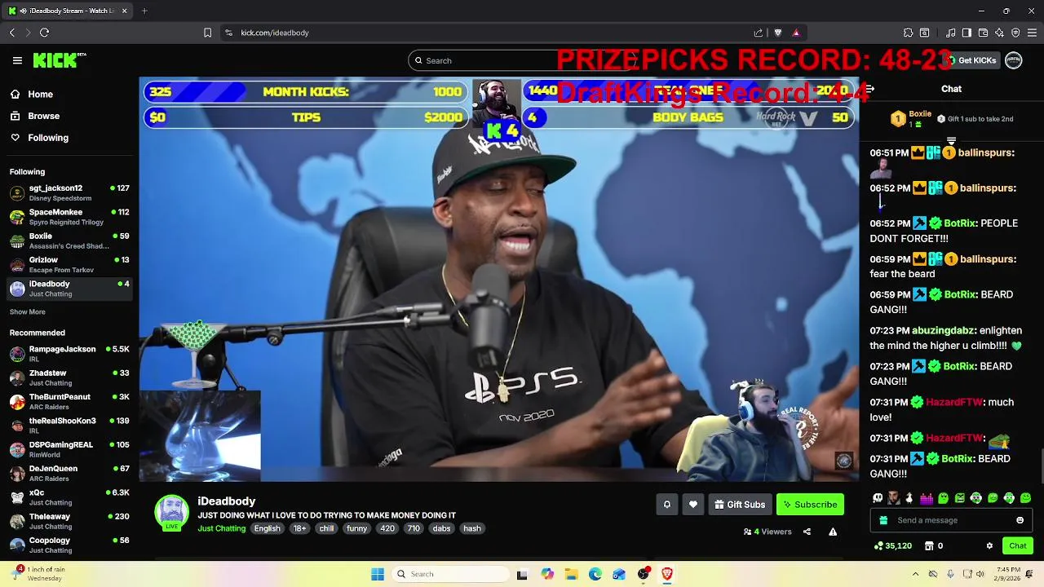This screenshot has height=587, width=1044.
Task: Expand Show More following list
Action: [28, 312]
